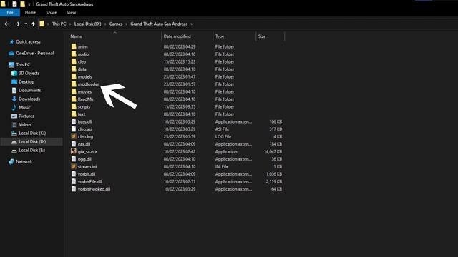Open Downloads in navigation pane

pyautogui.click(x=29, y=99)
